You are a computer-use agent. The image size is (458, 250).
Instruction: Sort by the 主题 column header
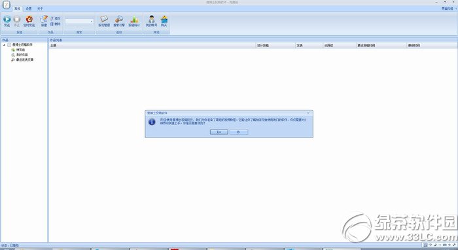(x=152, y=46)
